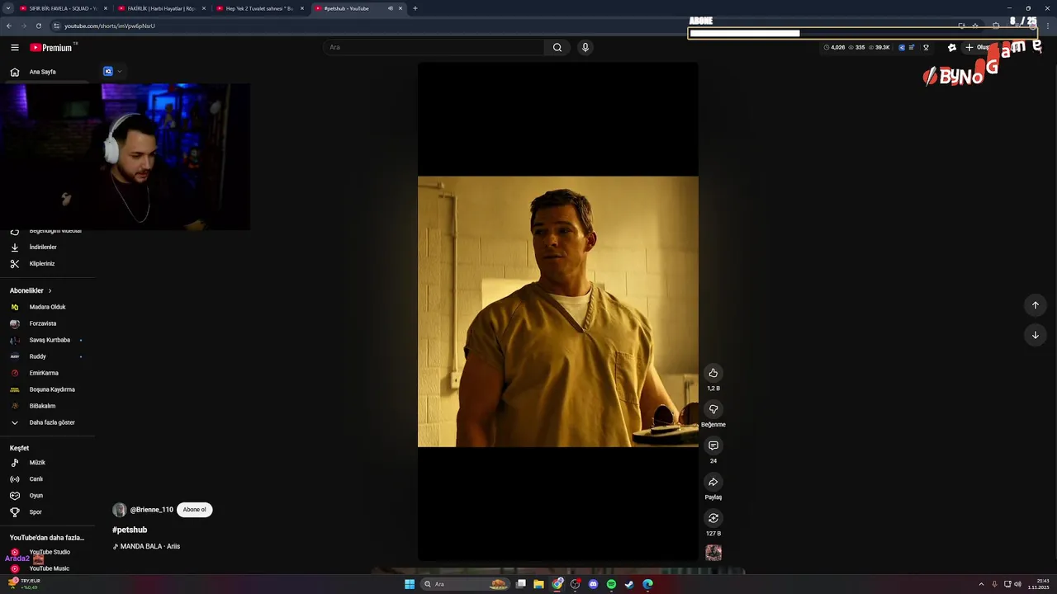Image resolution: width=1057 pixels, height=594 pixels.
Task: Remix the Short with 127 B icon
Action: 713,518
